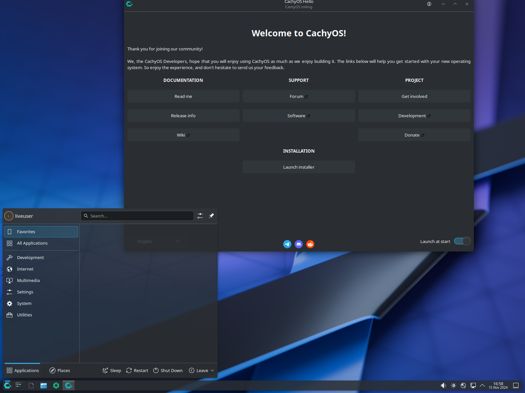The width and height of the screenshot is (525, 393).
Task: Open launcher configure sliders icon
Action: (x=200, y=216)
